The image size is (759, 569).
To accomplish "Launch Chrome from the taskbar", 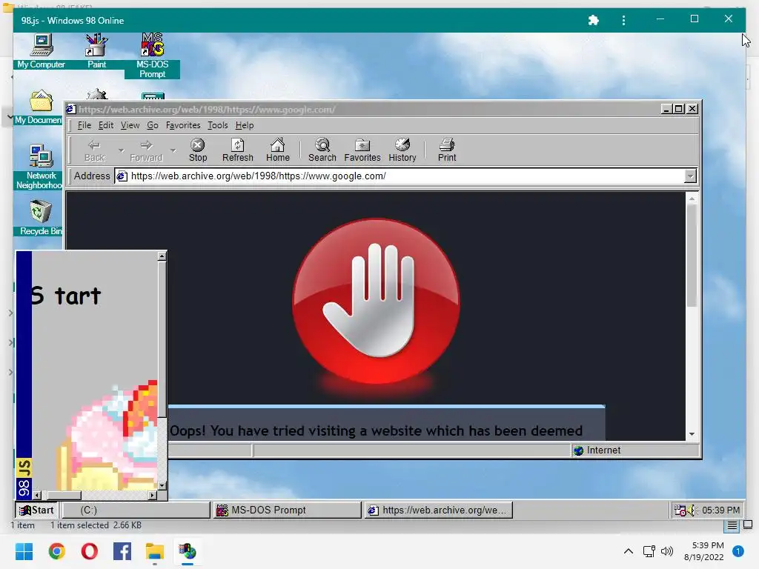I will tap(56, 551).
